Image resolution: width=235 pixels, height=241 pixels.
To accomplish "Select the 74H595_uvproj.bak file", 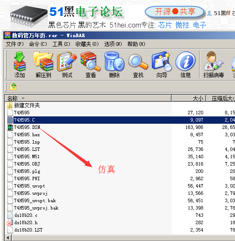I will (36, 208).
